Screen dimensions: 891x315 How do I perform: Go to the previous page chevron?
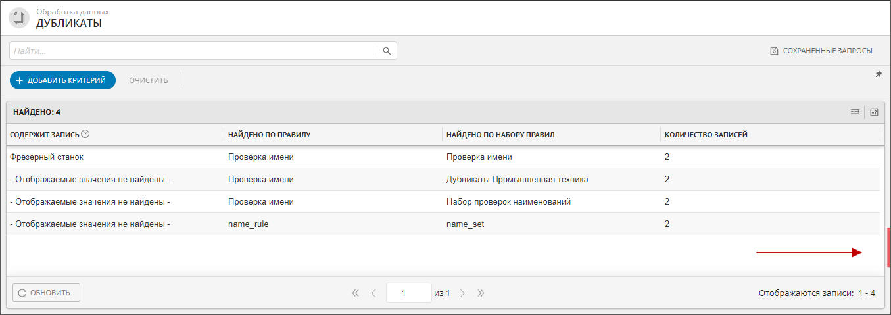(x=373, y=293)
